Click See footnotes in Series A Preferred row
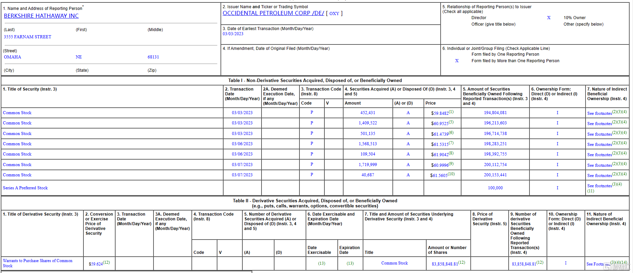 tap(599, 186)
